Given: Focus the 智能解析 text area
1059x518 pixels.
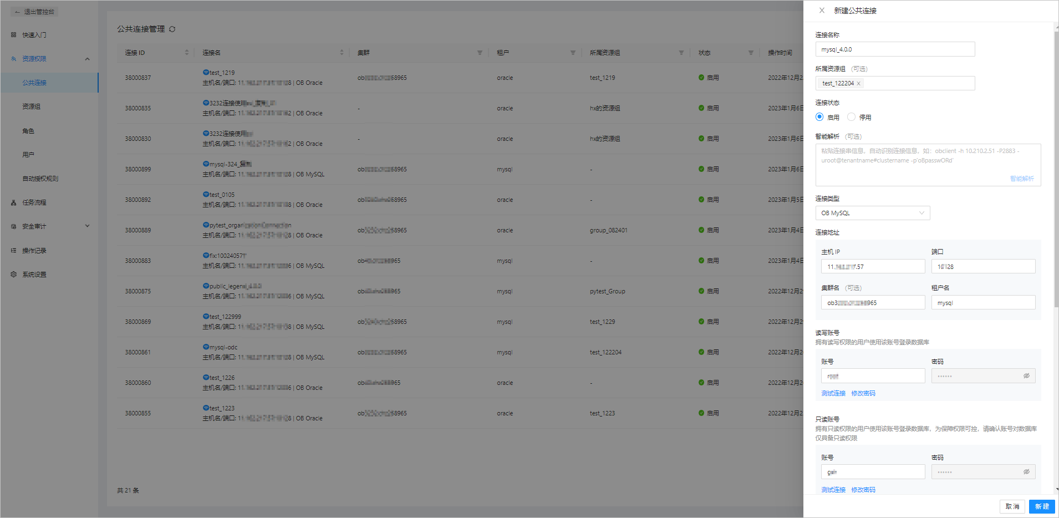Looking at the screenshot, I should pos(928,165).
